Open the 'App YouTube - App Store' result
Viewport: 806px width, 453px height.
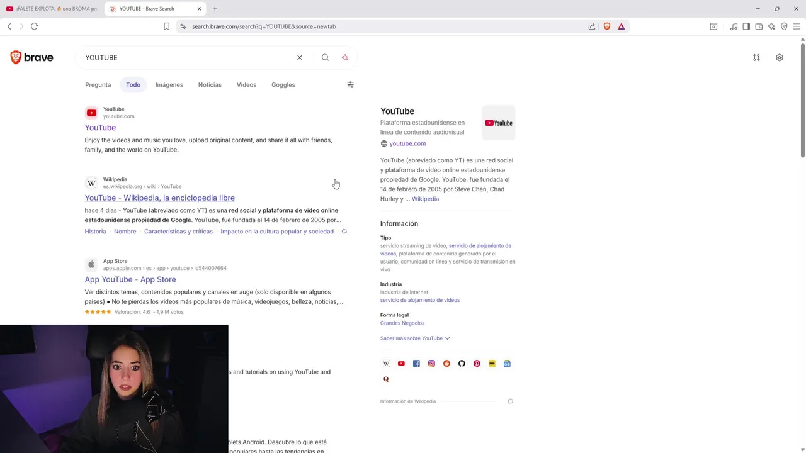click(130, 279)
